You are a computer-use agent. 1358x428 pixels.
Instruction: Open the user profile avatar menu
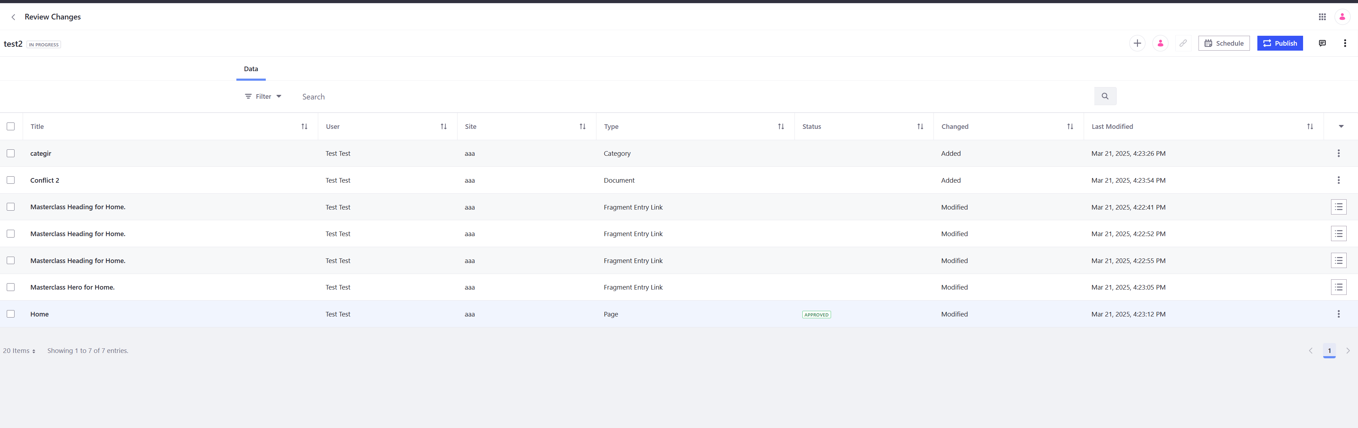point(1342,17)
